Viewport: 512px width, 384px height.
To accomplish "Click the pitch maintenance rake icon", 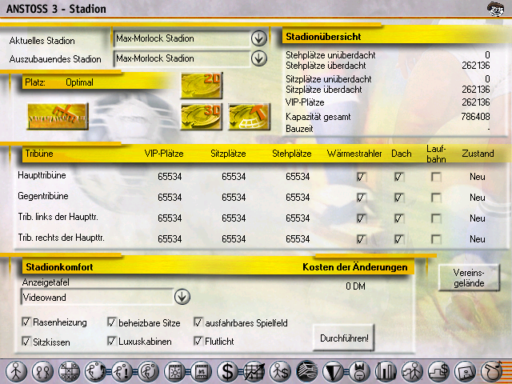I will tap(57, 116).
